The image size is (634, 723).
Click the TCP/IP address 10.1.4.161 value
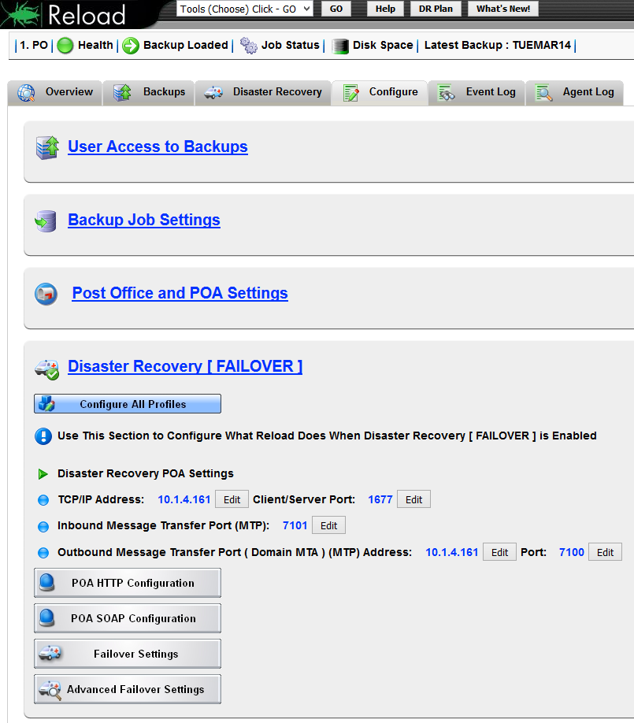184,500
